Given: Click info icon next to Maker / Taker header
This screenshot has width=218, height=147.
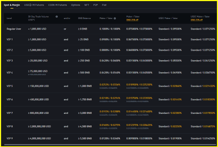Looking at the screenshot, I should (115, 18).
